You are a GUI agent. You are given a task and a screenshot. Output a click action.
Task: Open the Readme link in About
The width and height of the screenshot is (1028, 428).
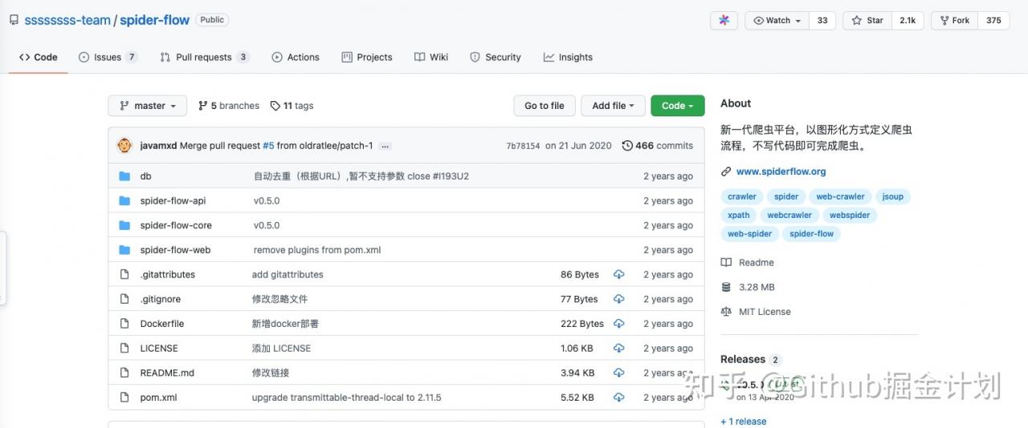(748, 262)
